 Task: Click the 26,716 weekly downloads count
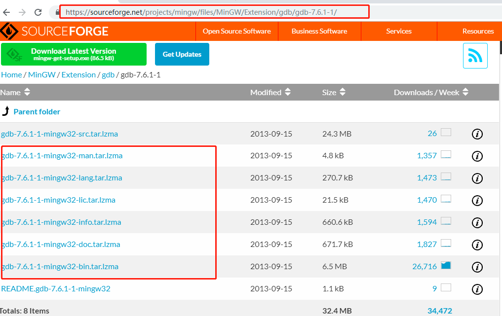pos(425,266)
